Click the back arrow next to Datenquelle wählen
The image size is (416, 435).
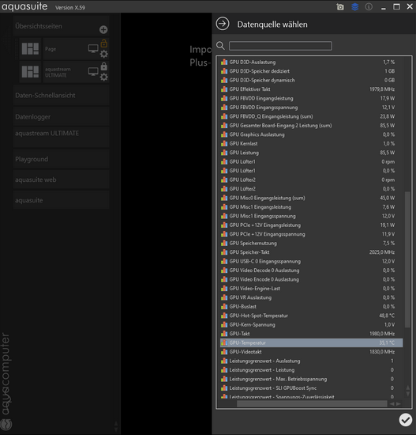(223, 24)
